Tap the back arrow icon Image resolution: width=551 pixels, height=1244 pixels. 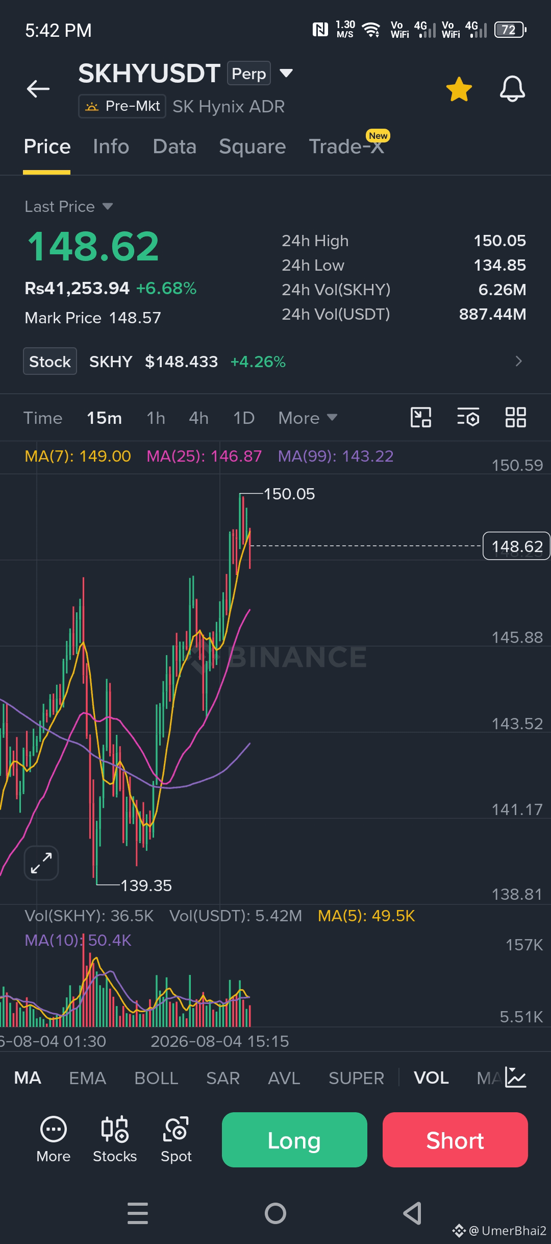point(38,89)
